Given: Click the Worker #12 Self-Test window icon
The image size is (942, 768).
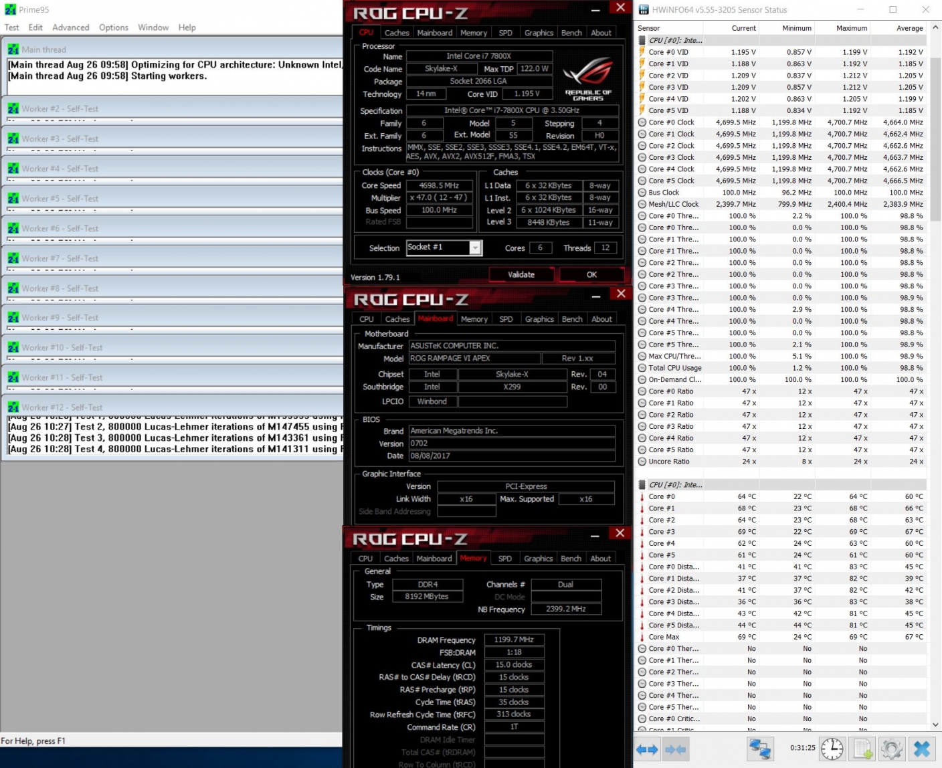Looking at the screenshot, I should coord(13,407).
